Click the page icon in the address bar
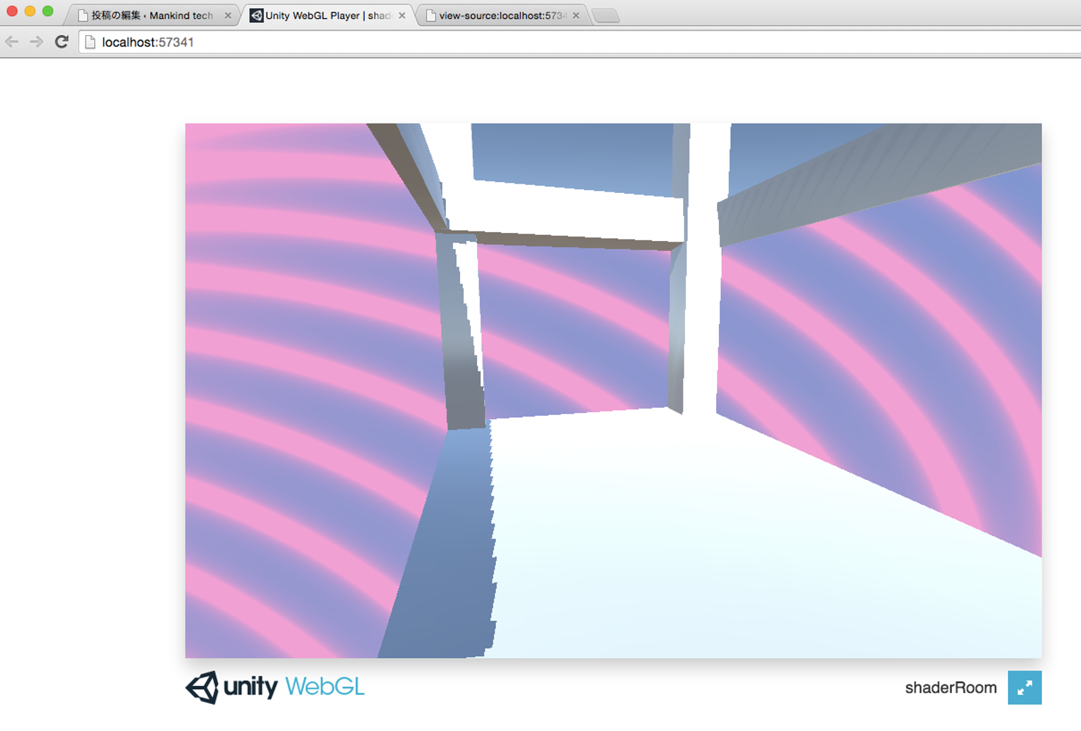The height and width of the screenshot is (731, 1081). tap(90, 42)
